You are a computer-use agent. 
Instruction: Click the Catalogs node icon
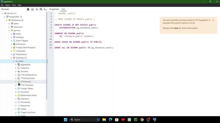pyautogui.click(x=14, y=37)
